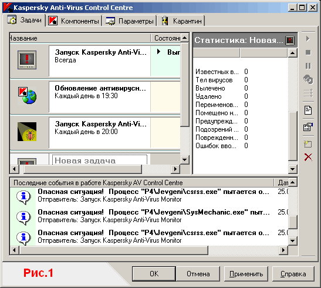
Task: Click the Kaspersky Monitor task icon with exclamation
Action: click(27, 60)
